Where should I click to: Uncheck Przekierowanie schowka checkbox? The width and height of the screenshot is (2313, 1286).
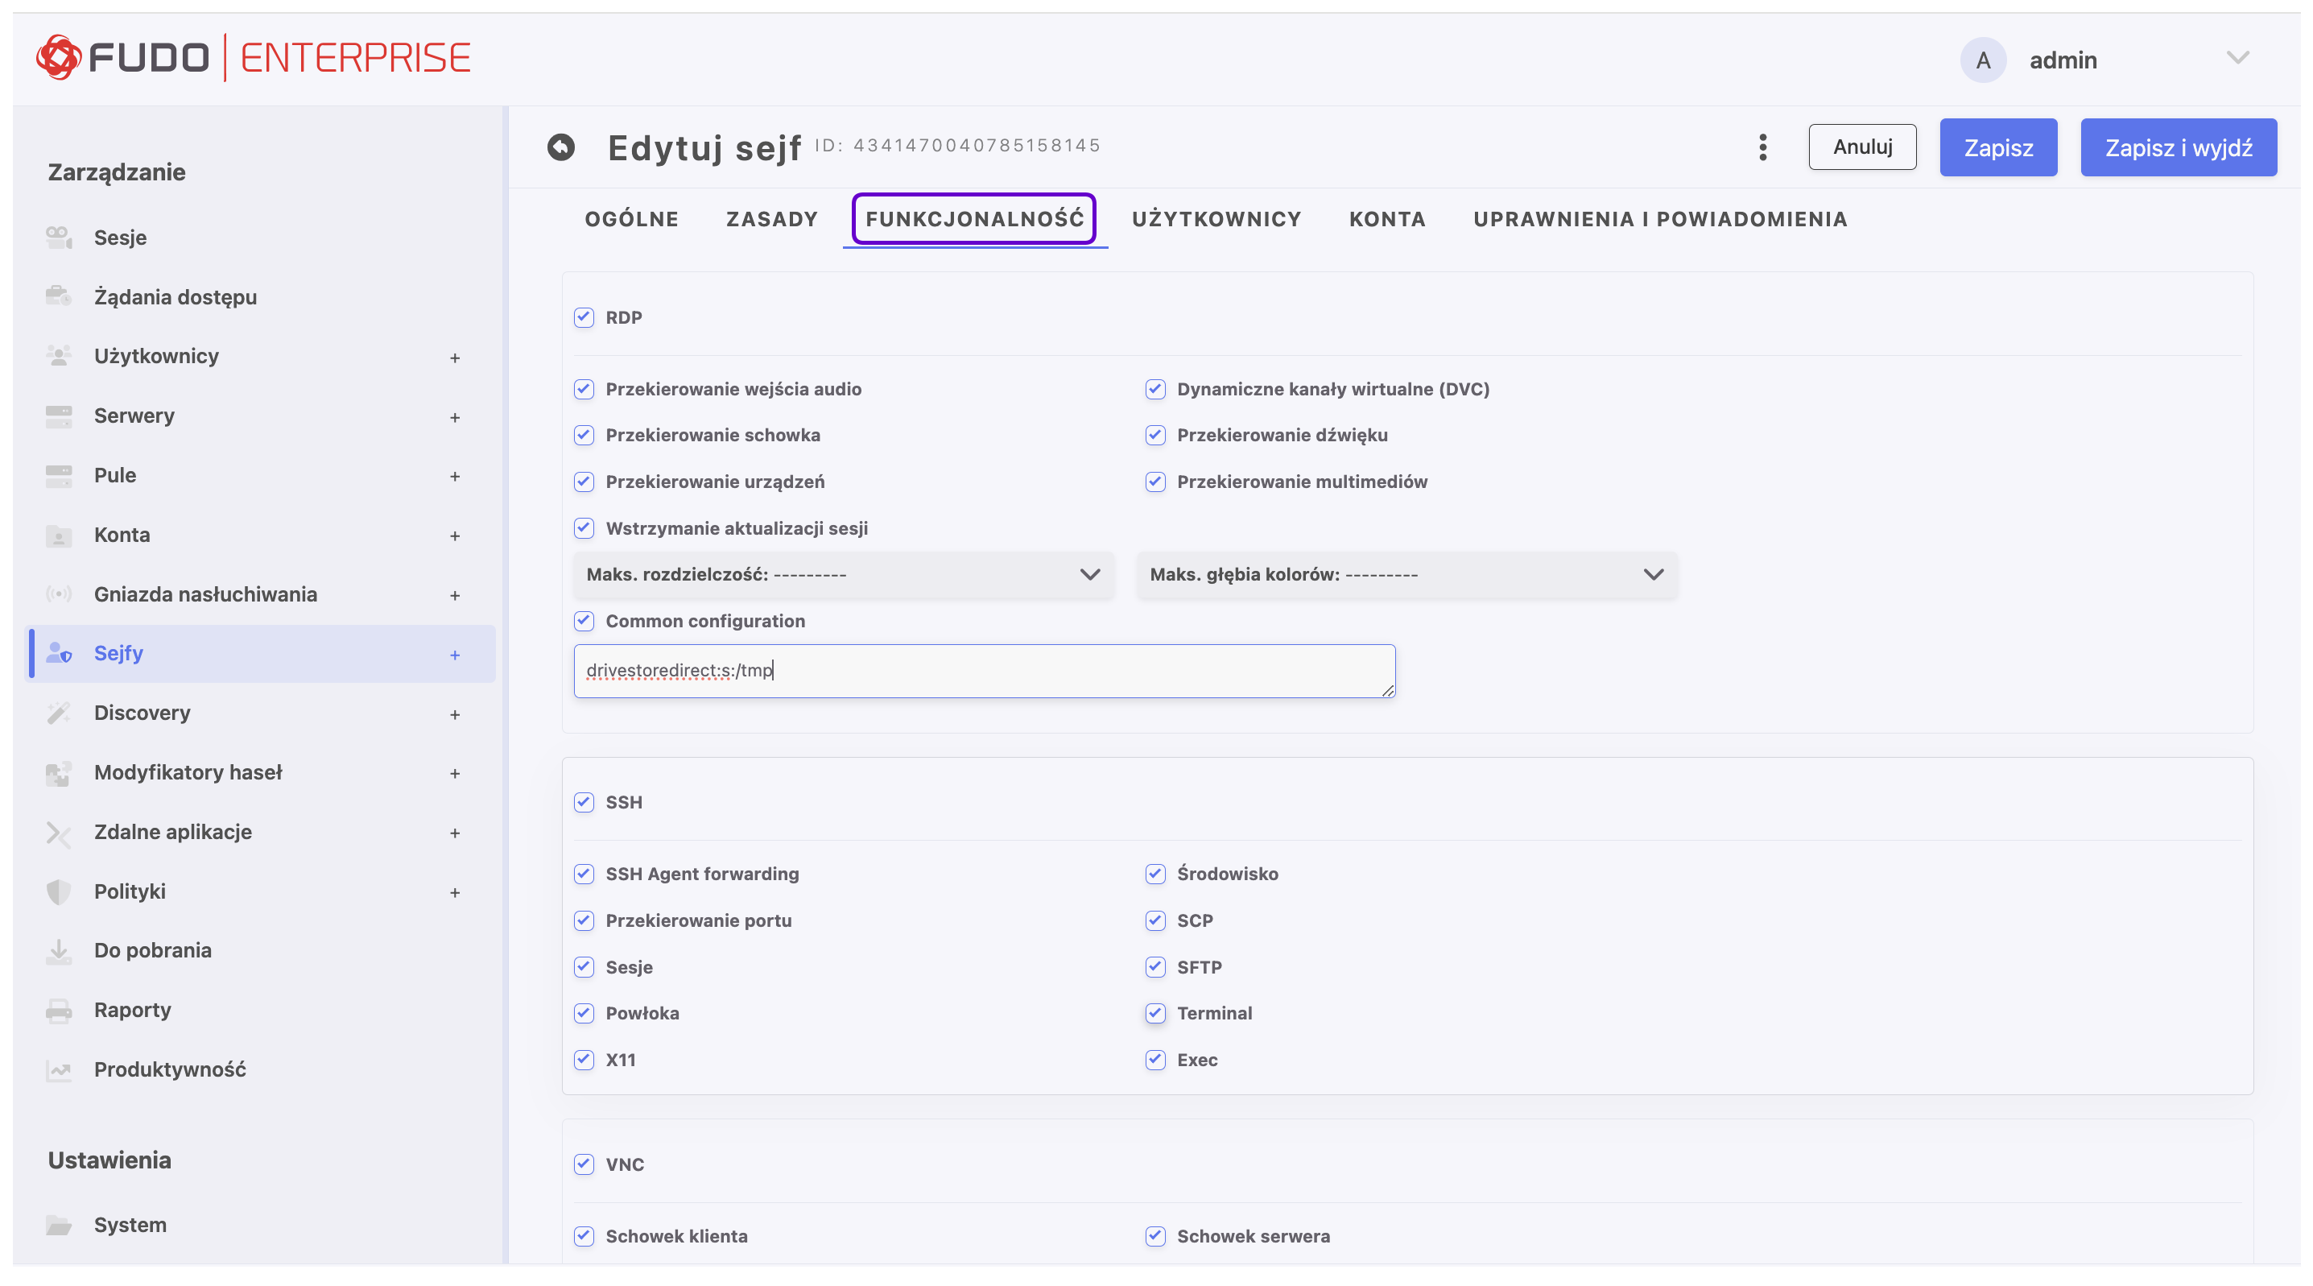tap(584, 436)
